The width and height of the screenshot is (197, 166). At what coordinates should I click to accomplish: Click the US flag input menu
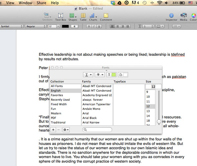tap(190, 3)
